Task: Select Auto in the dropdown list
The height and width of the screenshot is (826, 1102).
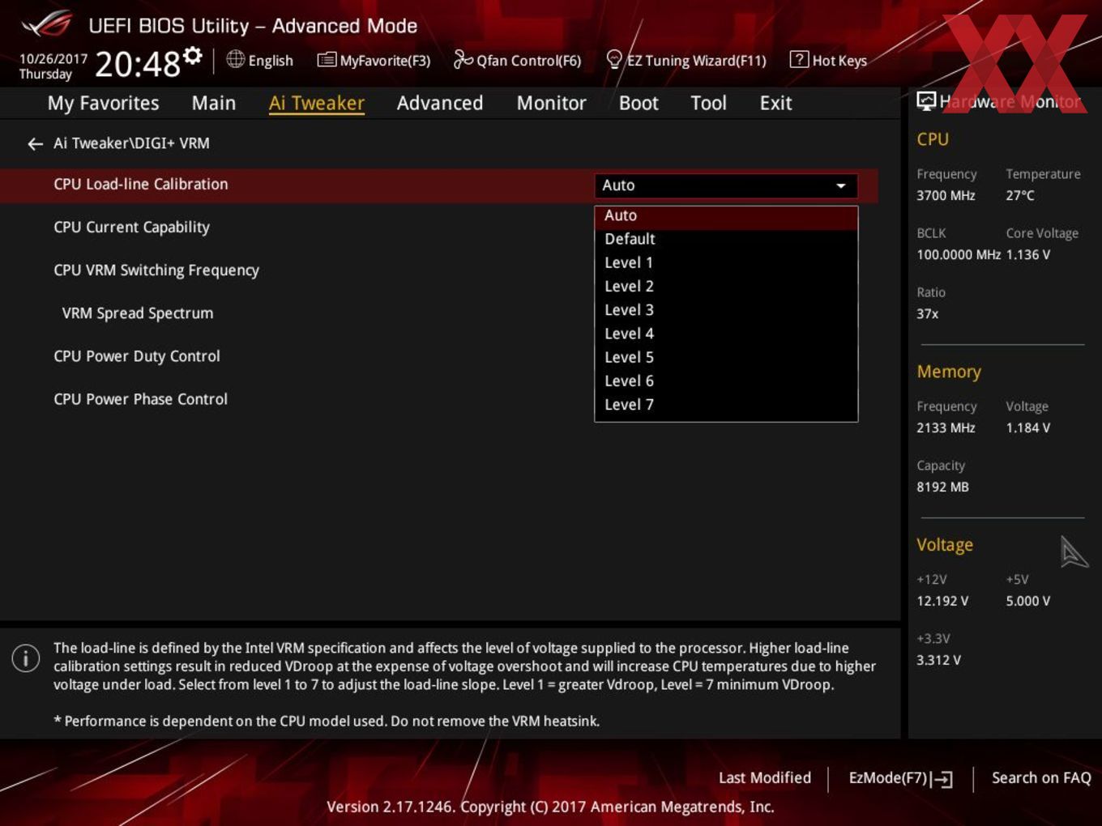Action: (x=726, y=215)
